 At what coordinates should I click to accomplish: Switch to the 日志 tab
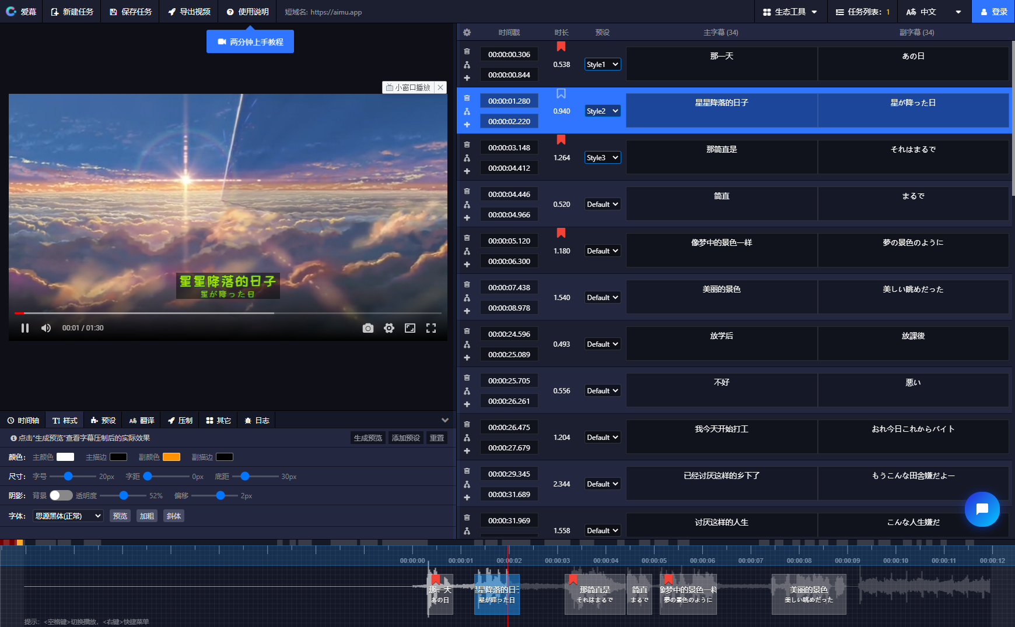click(257, 420)
